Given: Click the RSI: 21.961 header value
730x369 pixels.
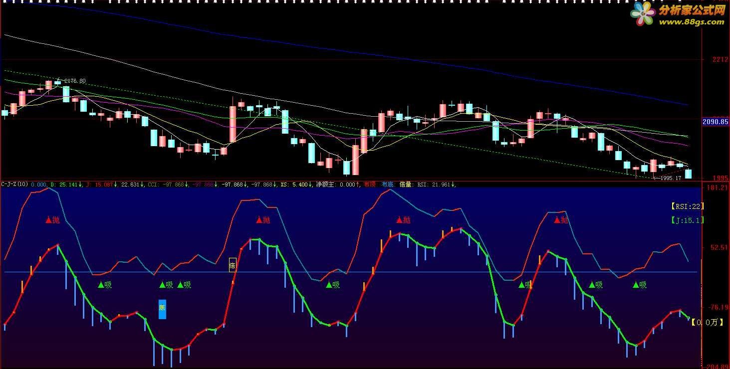Looking at the screenshot, I should pyautogui.click(x=437, y=184).
